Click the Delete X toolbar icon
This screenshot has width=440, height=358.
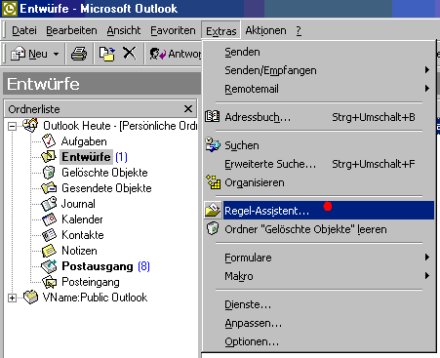tap(129, 53)
